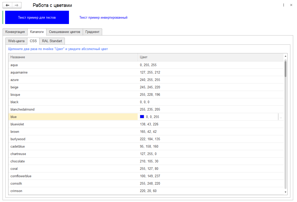Image resolution: width=297 pixels, height=202 pixels.
Task: Switch to the Конвертация tab
Action: 15,32
